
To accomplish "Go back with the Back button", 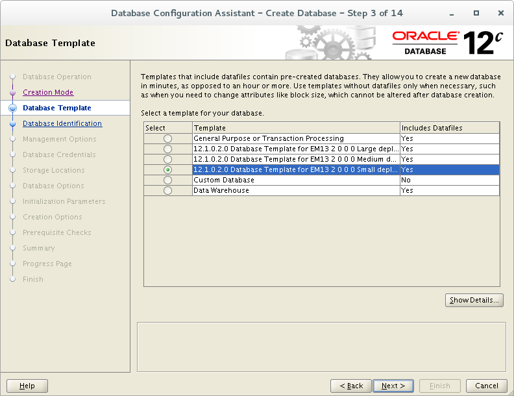I will tap(351, 386).
